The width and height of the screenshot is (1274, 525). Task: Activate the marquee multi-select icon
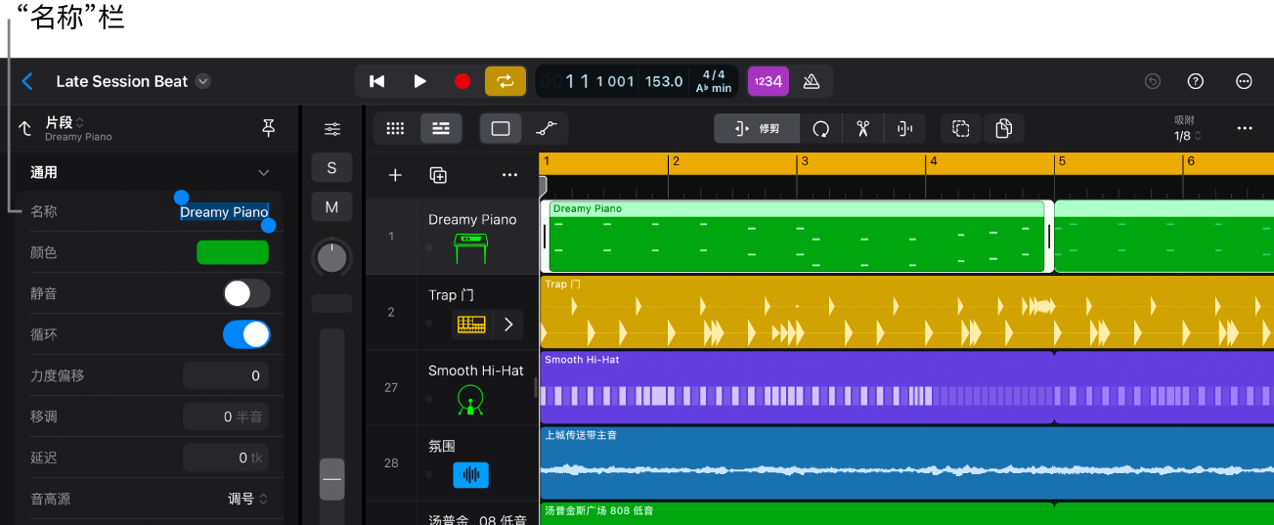[x=961, y=128]
